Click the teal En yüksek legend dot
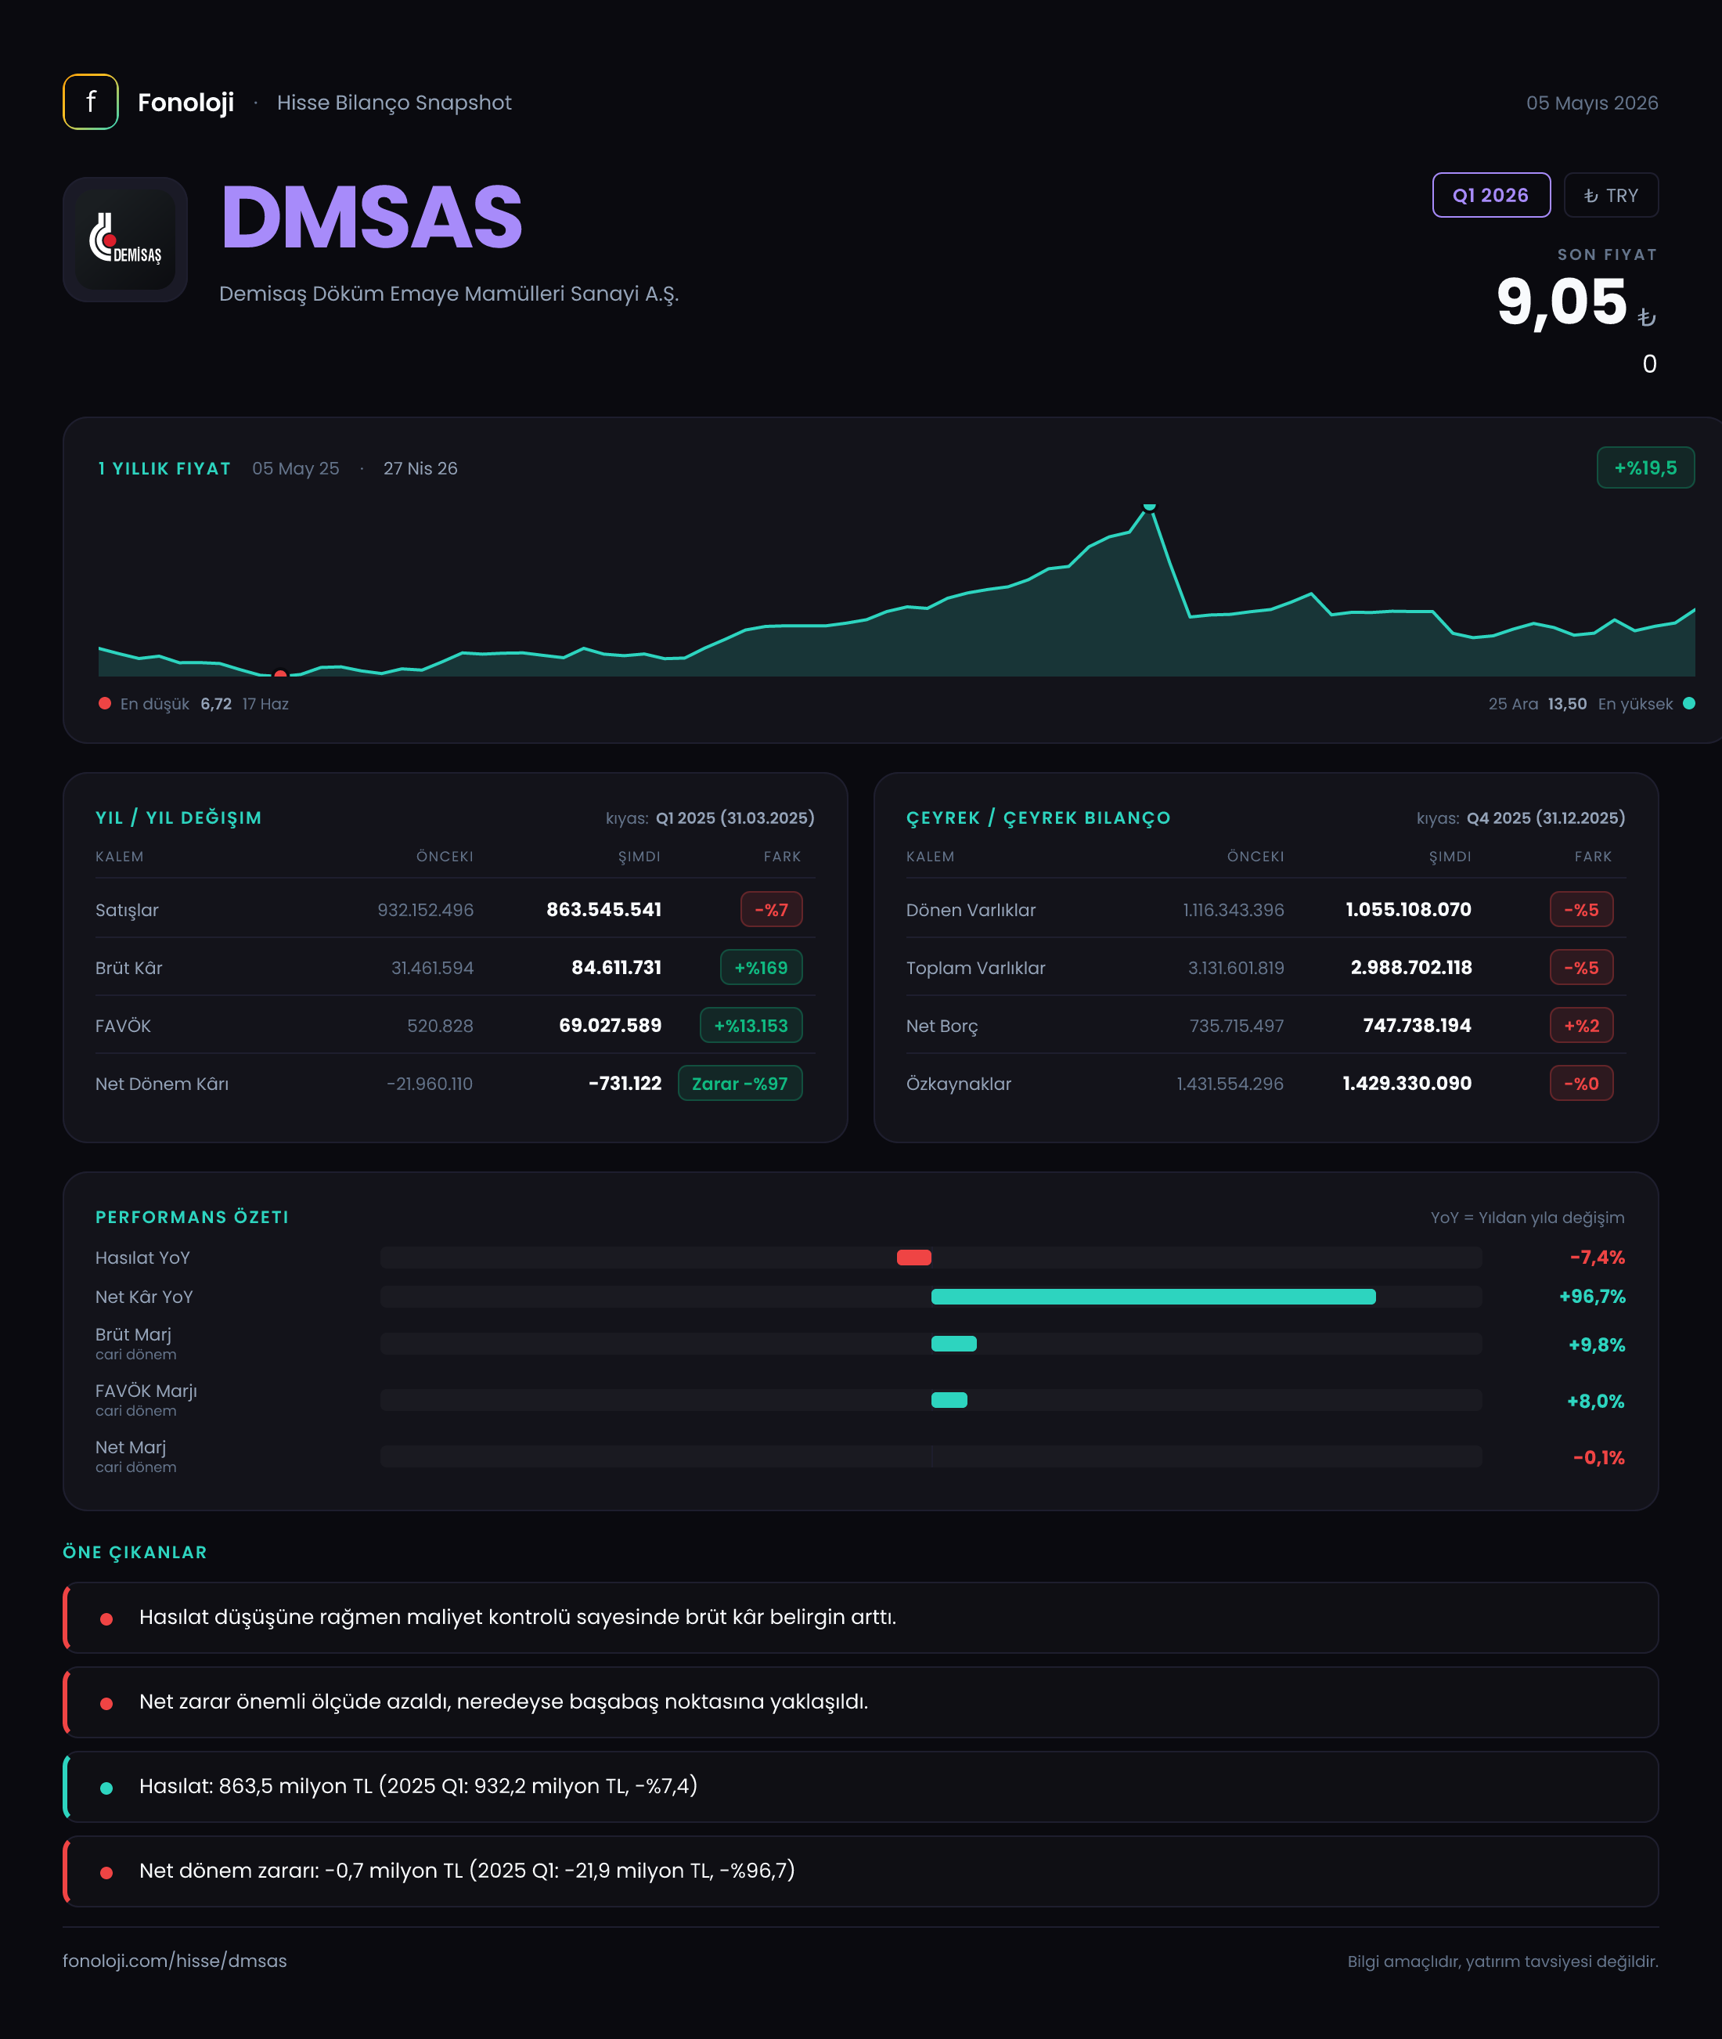Screen dimensions: 1722x2039 click(x=1689, y=703)
